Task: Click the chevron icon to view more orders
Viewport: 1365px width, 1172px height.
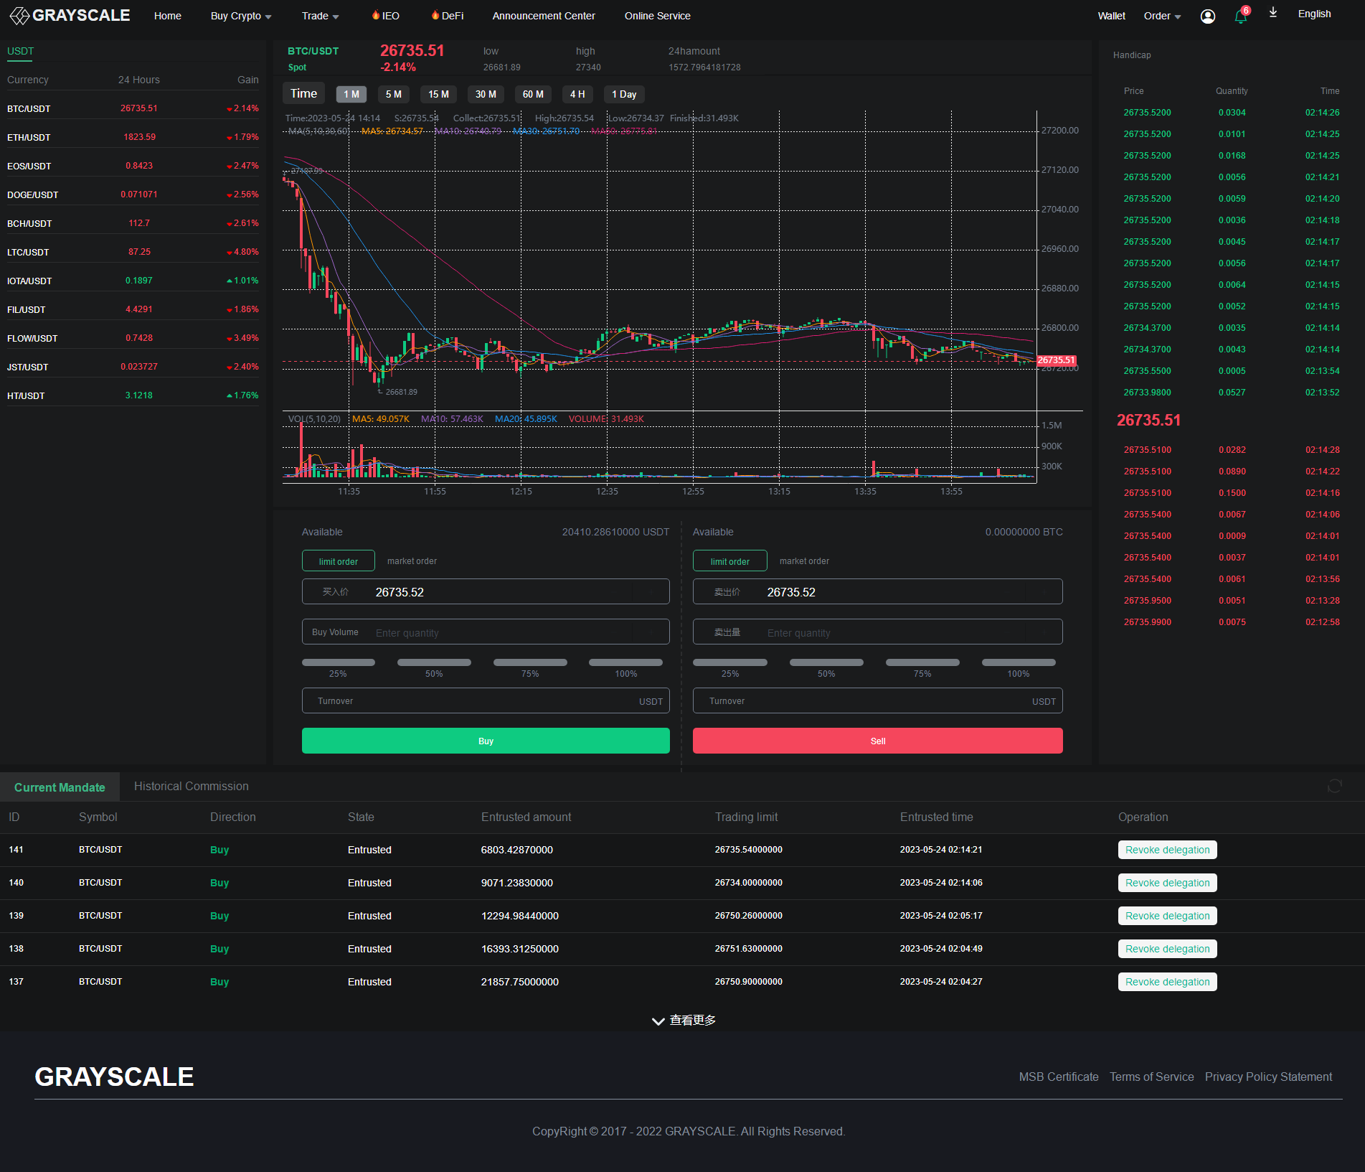Action: click(658, 1021)
